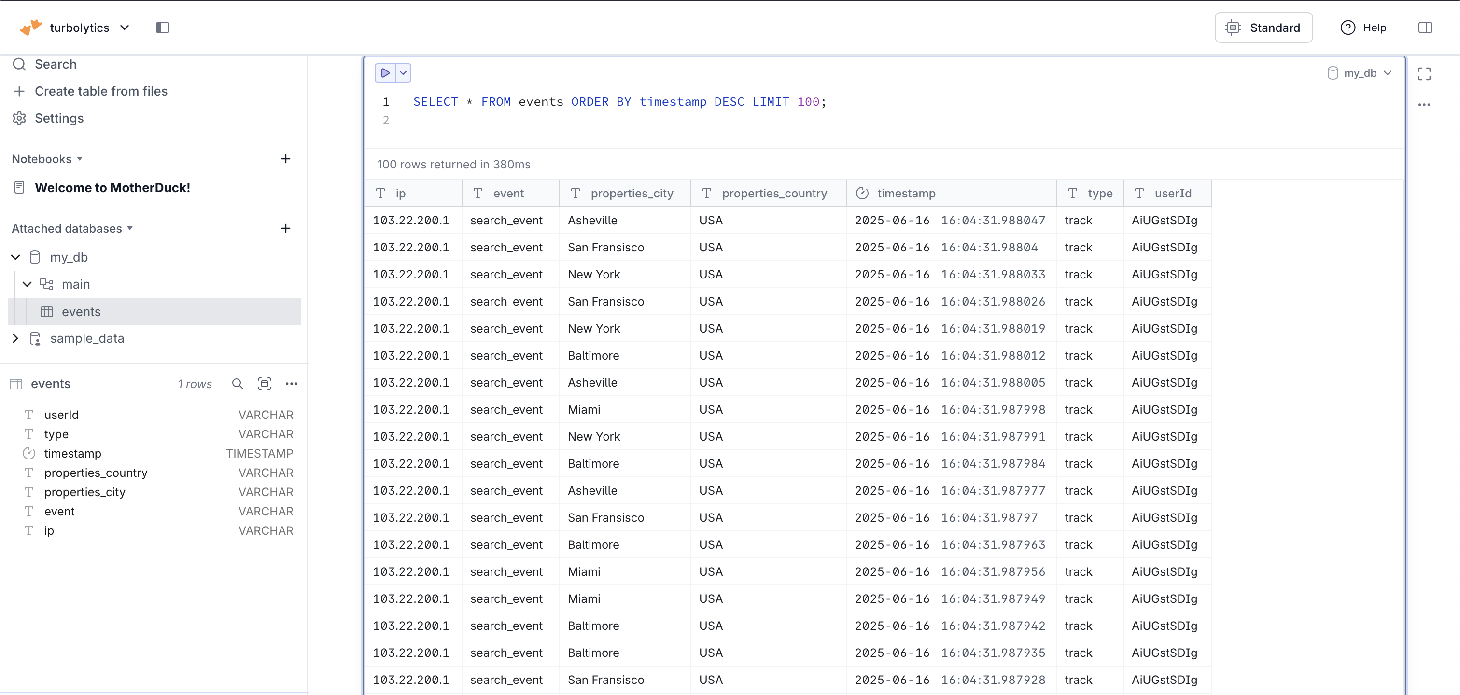
Task: Toggle the right inspector panel icon
Action: coord(1424,27)
